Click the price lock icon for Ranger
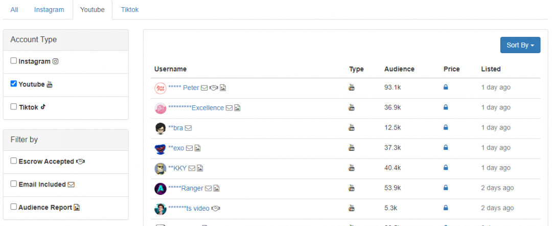The height and width of the screenshot is (226, 552). click(446, 188)
